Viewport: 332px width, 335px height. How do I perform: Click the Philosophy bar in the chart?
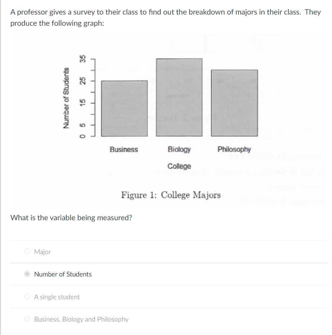(234, 102)
